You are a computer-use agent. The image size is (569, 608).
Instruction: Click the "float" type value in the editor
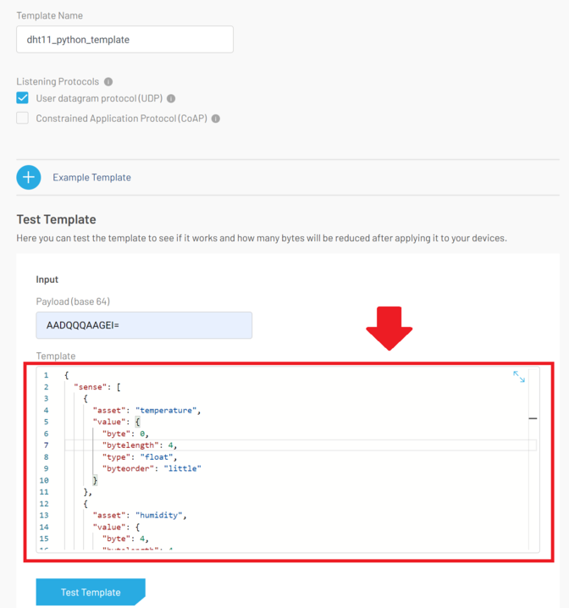[x=153, y=456]
